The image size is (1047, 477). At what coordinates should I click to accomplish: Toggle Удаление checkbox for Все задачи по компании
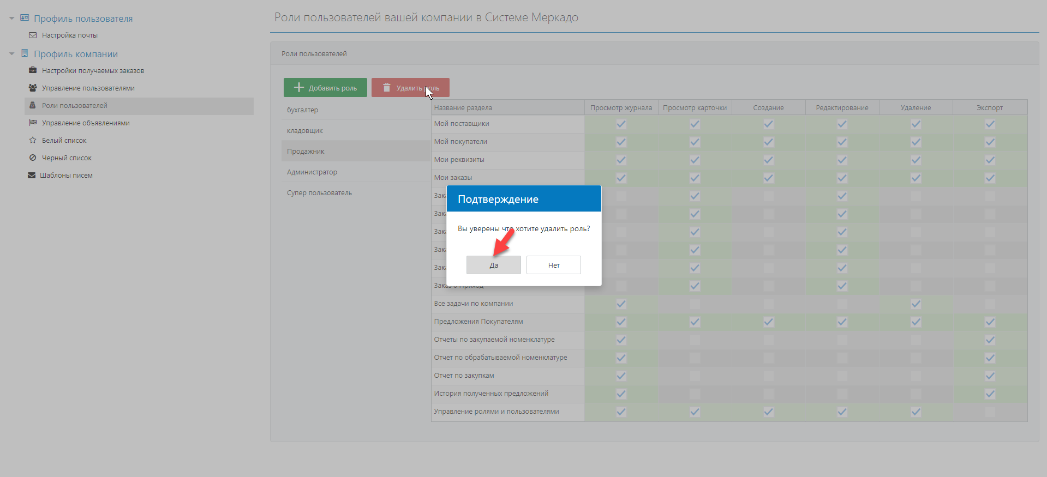point(916,304)
